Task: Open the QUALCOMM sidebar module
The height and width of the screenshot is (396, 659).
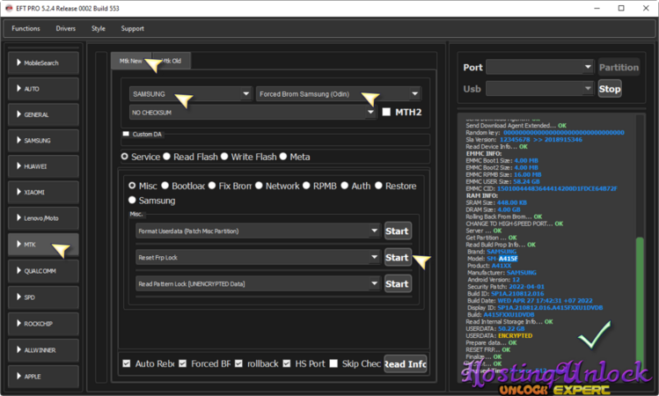Action: click(x=43, y=271)
